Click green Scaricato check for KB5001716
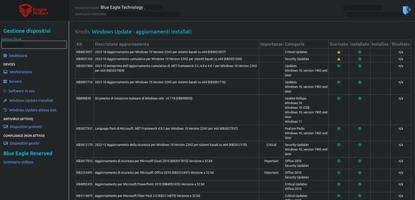The image size is (415, 200). (x=339, y=82)
